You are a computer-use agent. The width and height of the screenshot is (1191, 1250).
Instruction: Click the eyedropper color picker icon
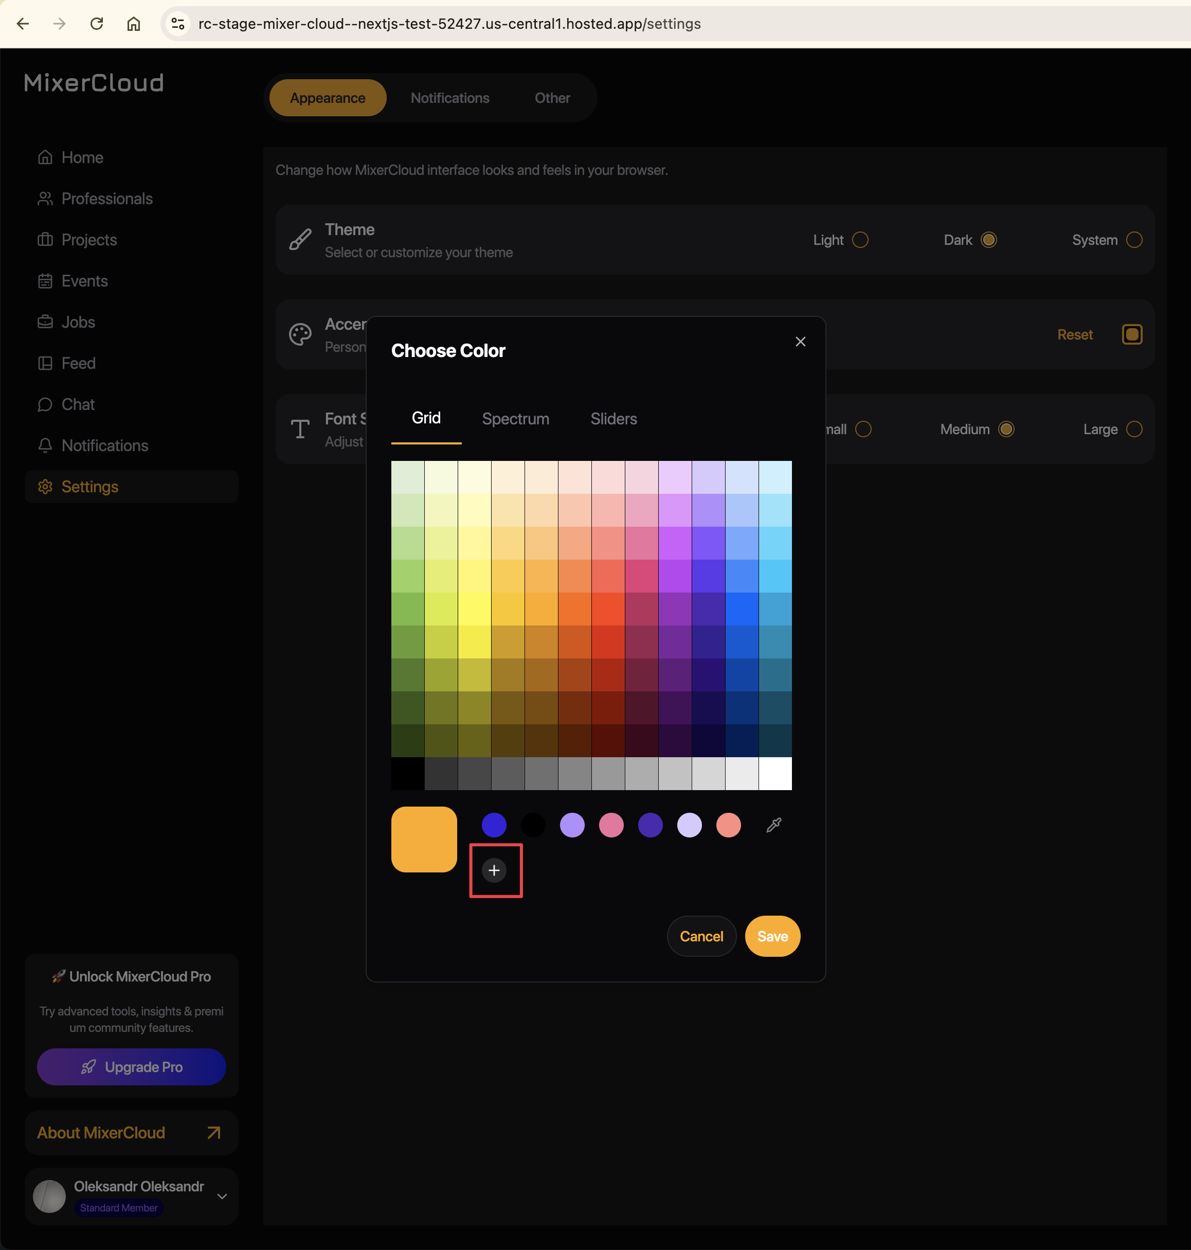(x=773, y=825)
